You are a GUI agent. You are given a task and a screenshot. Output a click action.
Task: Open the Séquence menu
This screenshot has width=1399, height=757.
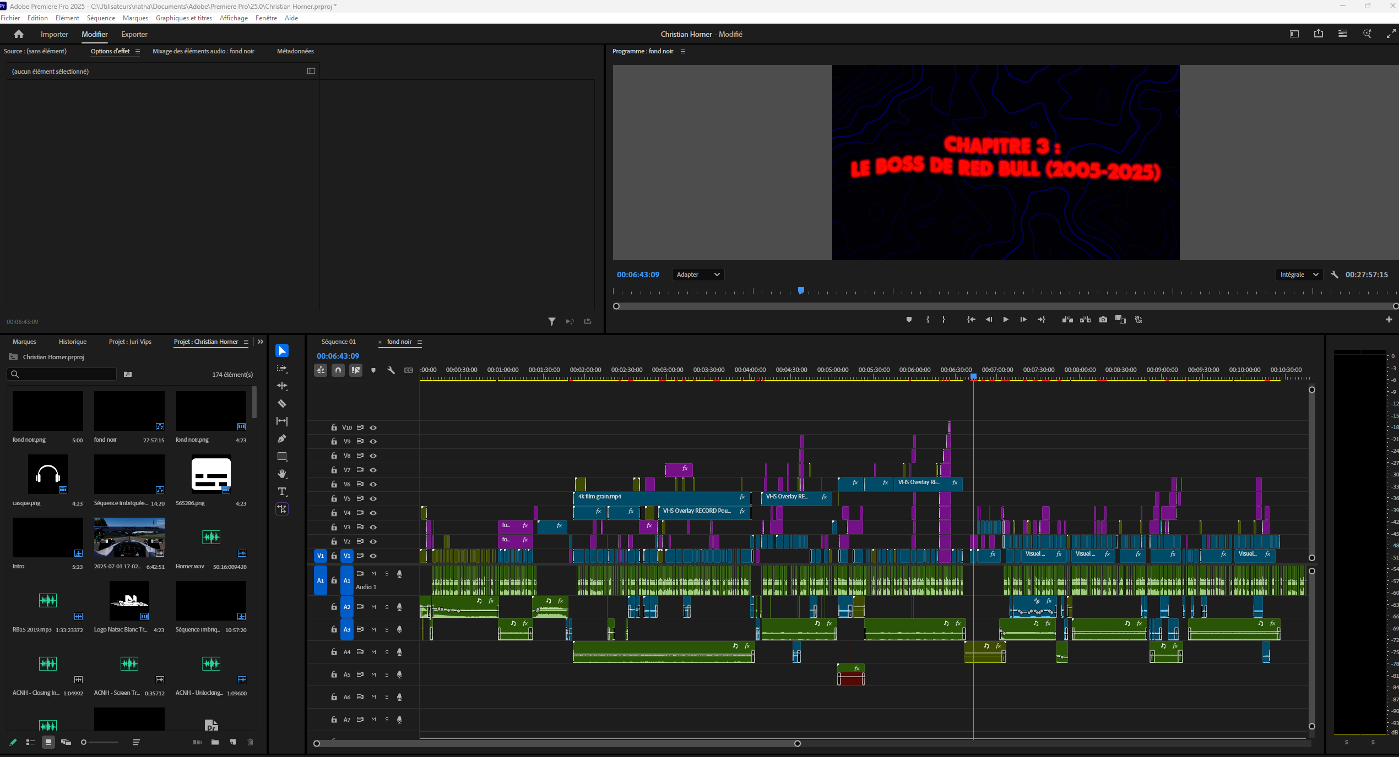[x=101, y=18]
